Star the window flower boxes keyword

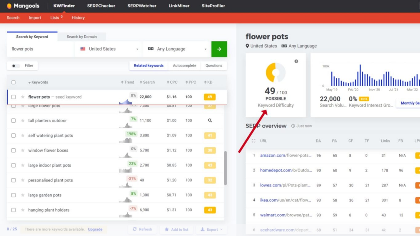(23, 150)
